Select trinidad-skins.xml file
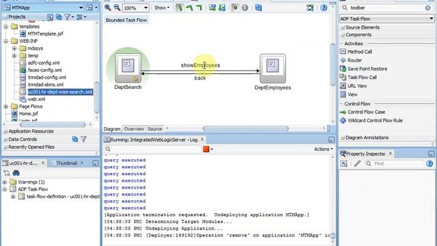The width and height of the screenshot is (437, 246). click(x=46, y=85)
